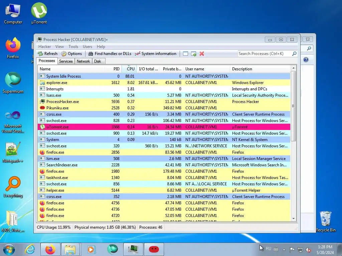Click the muted volume tray icon

click(308, 249)
